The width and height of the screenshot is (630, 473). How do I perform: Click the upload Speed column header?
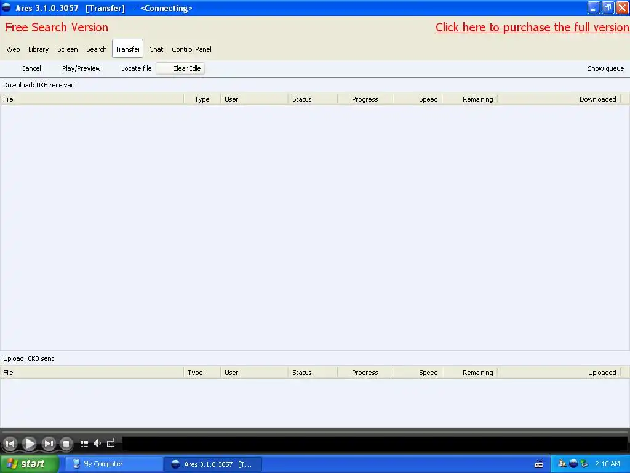pos(418,373)
